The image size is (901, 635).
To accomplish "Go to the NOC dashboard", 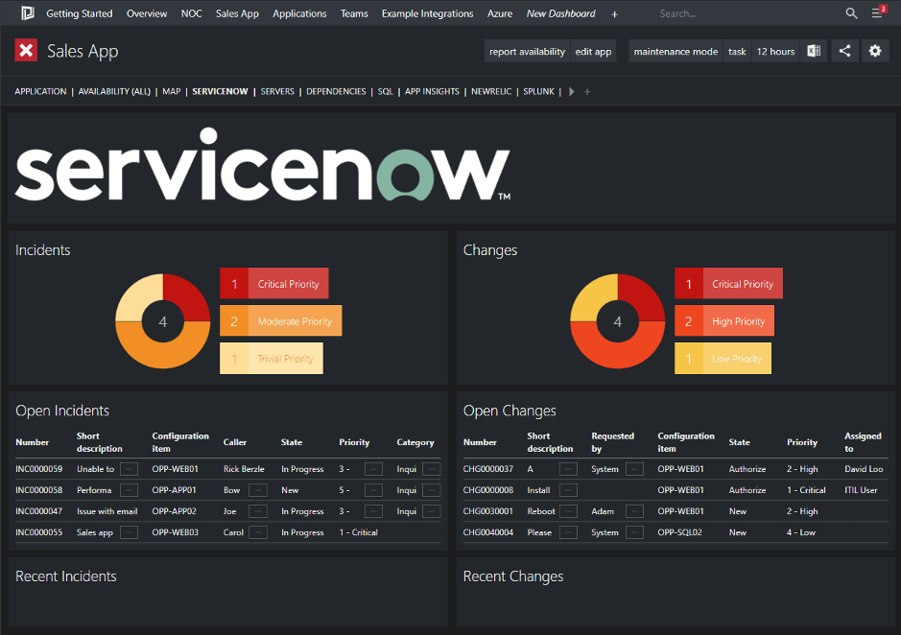I will (x=191, y=13).
